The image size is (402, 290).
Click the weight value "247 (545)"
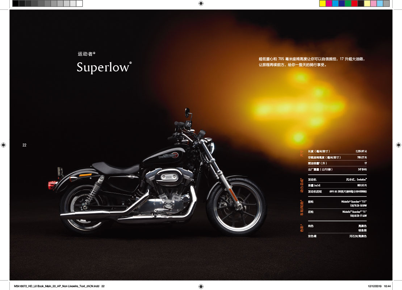362,169
